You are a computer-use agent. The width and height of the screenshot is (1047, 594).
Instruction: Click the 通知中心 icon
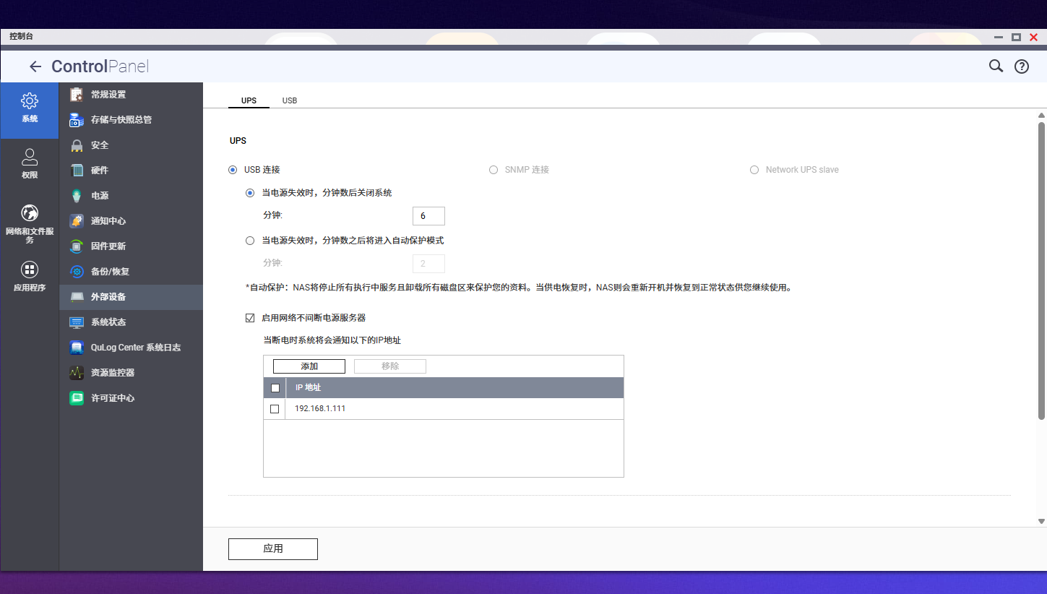click(x=77, y=221)
